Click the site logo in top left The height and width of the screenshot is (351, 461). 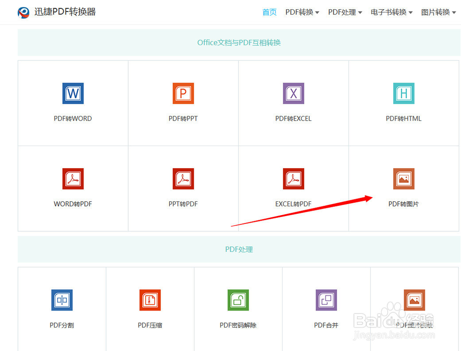tap(24, 12)
